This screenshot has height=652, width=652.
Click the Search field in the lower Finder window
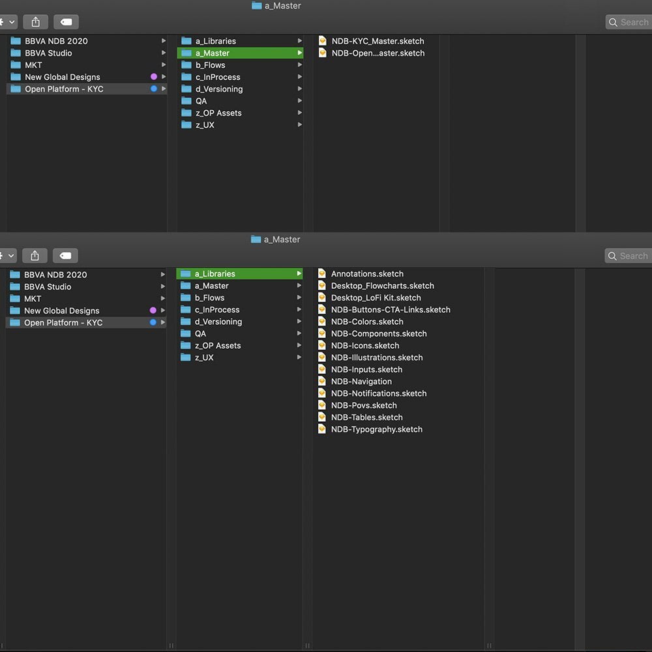tap(629, 256)
